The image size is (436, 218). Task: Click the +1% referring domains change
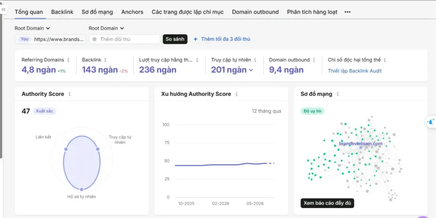(x=62, y=71)
